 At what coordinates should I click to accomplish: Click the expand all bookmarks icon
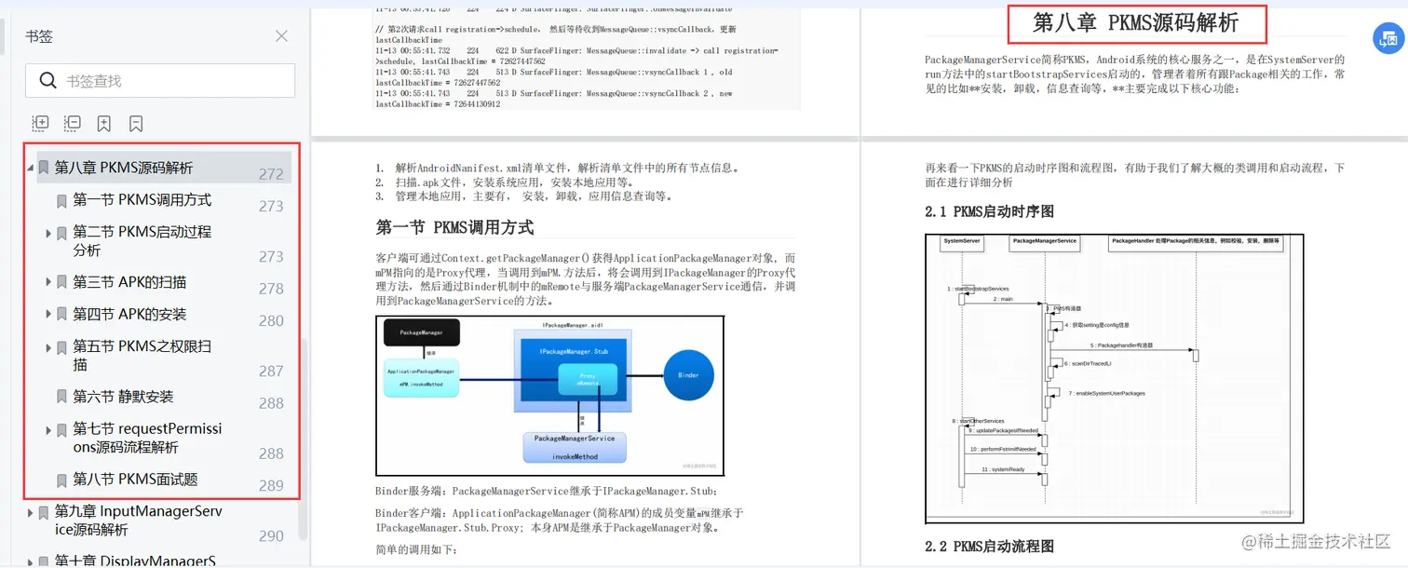(40, 123)
